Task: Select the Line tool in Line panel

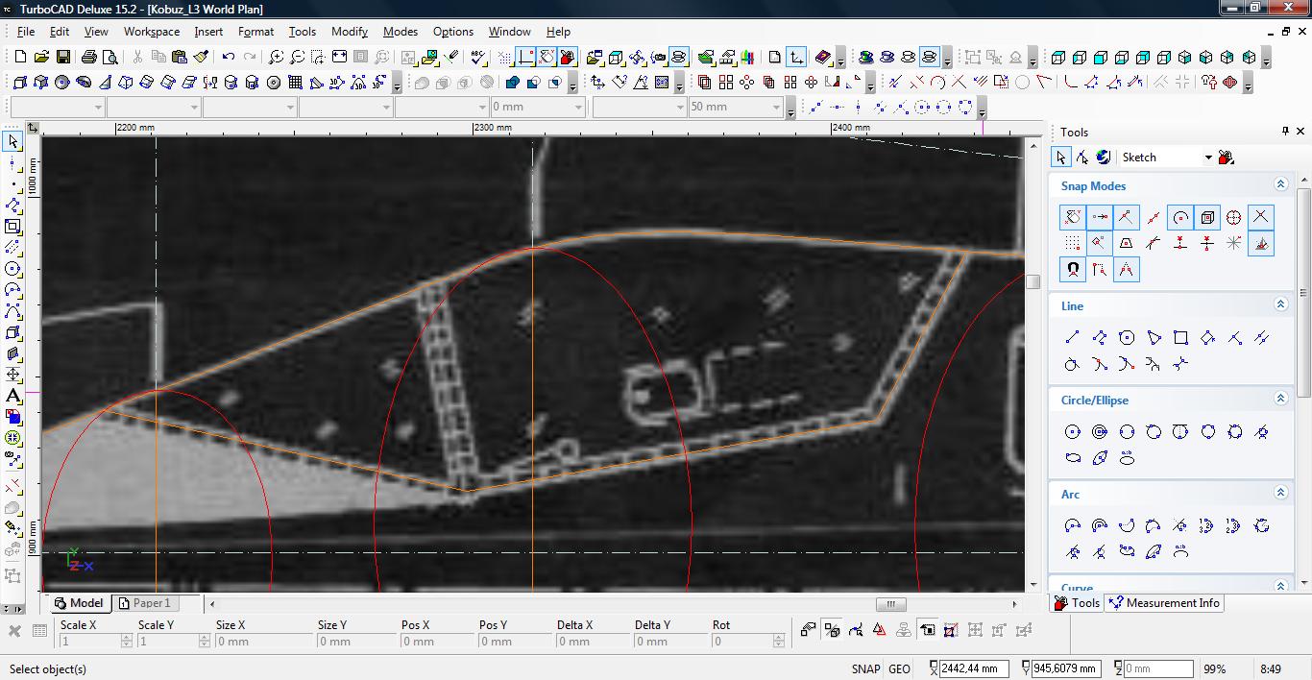Action: tap(1073, 337)
